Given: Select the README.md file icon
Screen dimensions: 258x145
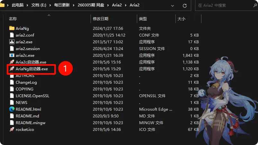Looking at the screenshot, I should (x=12, y=116).
